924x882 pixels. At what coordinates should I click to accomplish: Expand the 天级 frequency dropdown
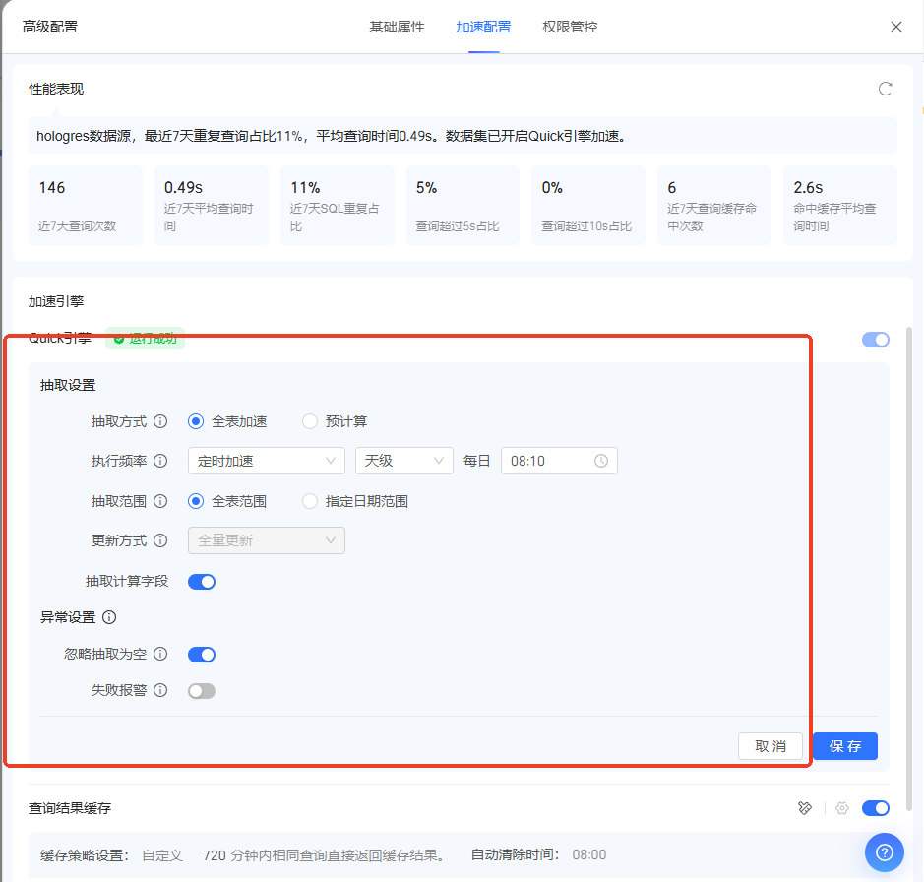tap(403, 461)
